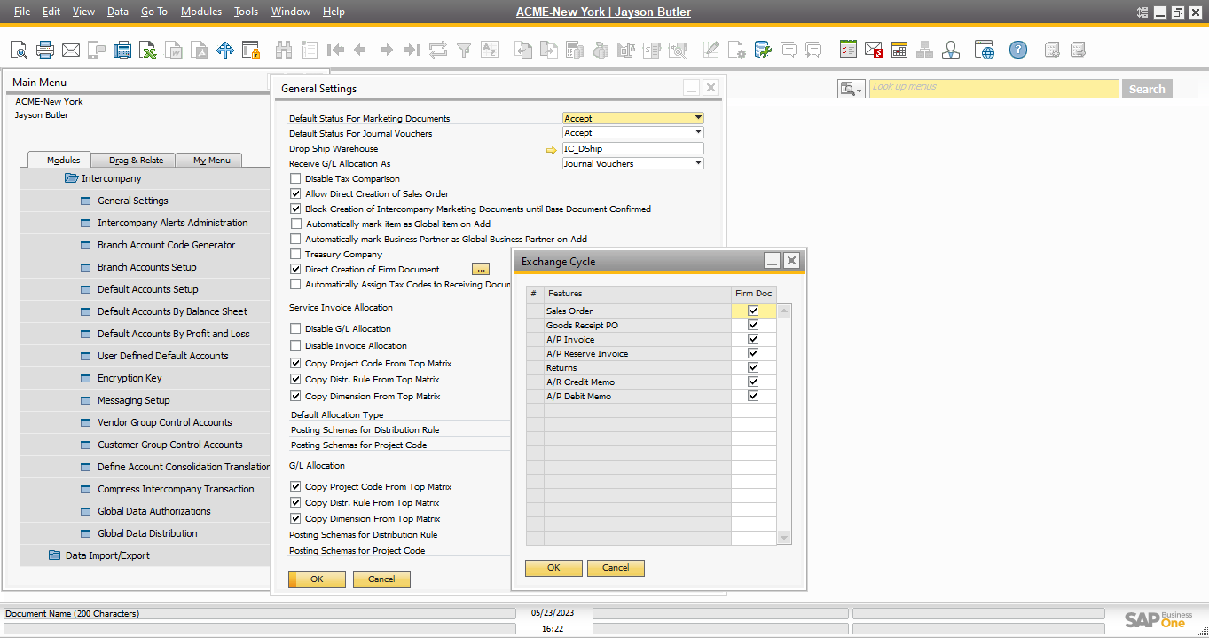
Task: Click the Export to Excel icon
Action: [x=148, y=50]
